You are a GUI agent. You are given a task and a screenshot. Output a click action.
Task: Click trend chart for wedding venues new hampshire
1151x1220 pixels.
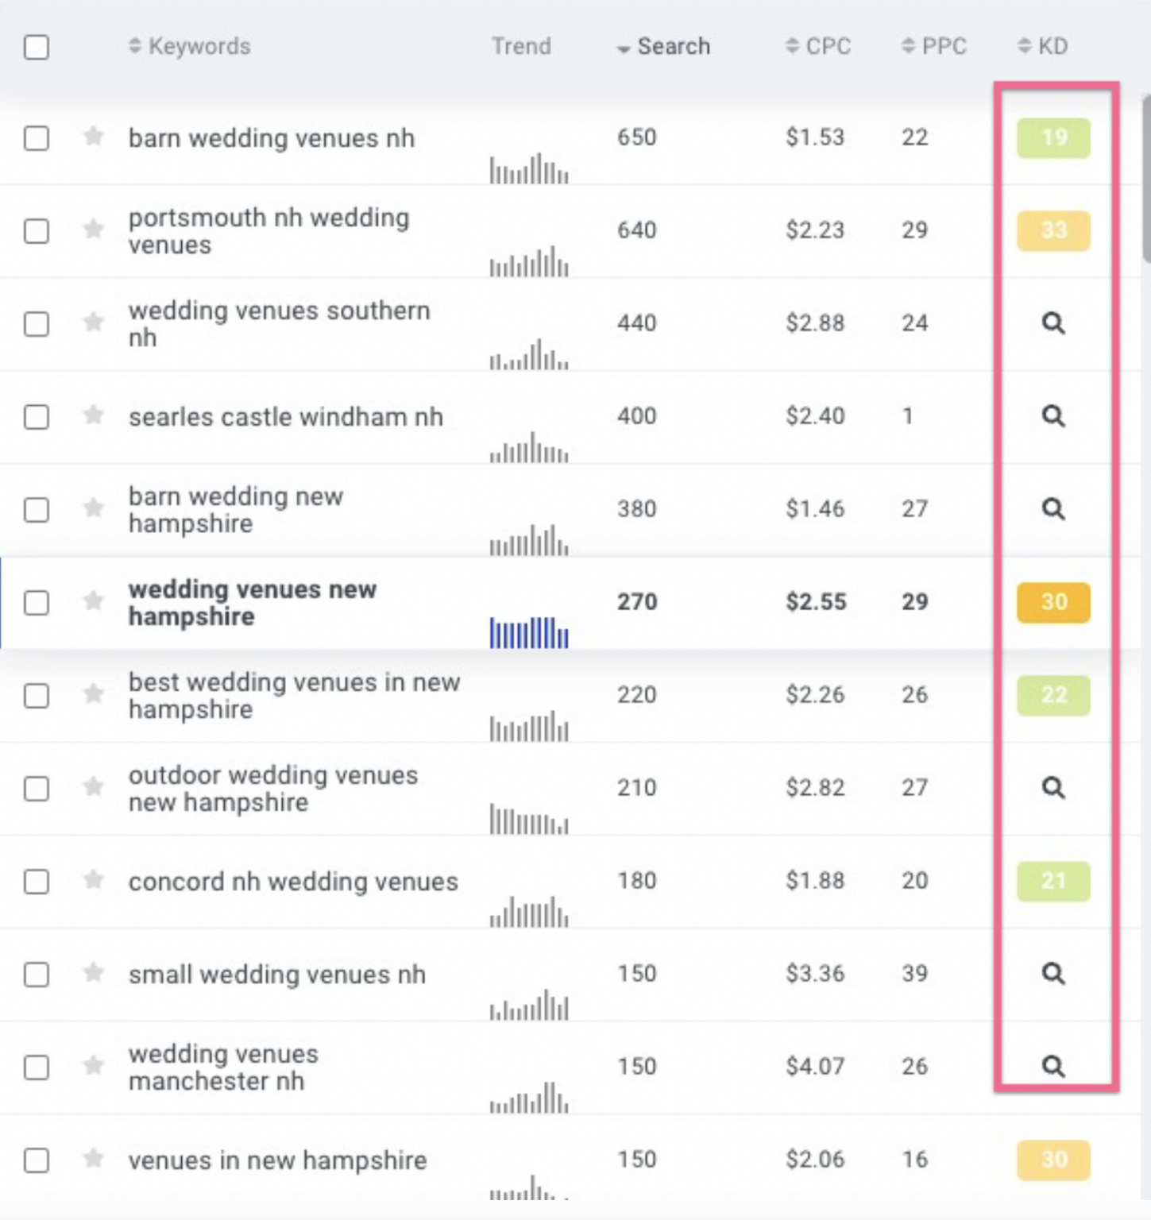[529, 632]
